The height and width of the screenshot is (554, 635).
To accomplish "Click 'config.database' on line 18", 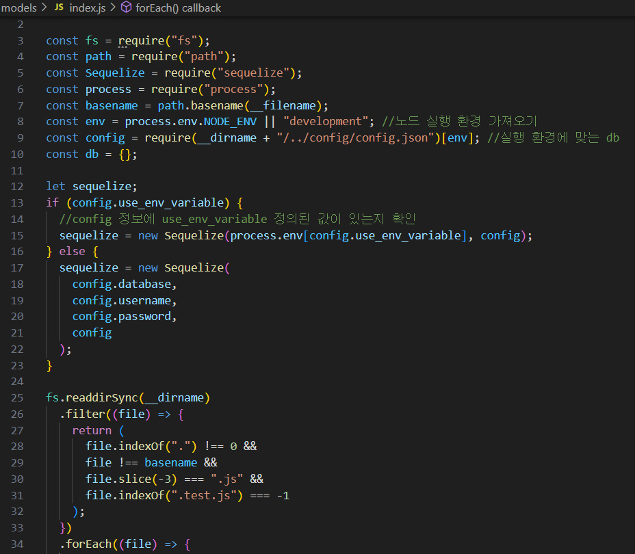I will 122,284.
